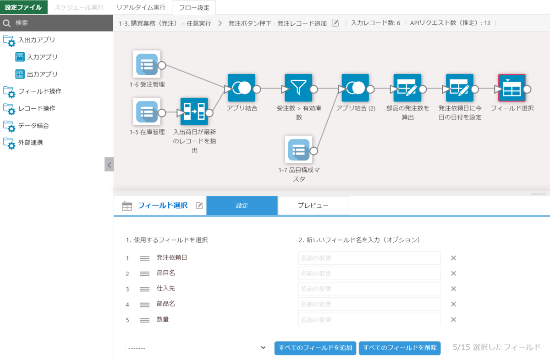Image resolution: width=550 pixels, height=362 pixels.
Task: Expand the 入出力アプリ category
Action: click(29, 40)
